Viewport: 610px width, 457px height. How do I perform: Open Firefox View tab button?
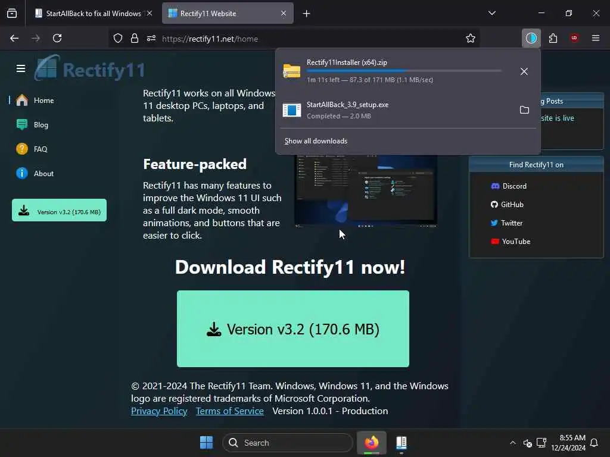coord(12,14)
